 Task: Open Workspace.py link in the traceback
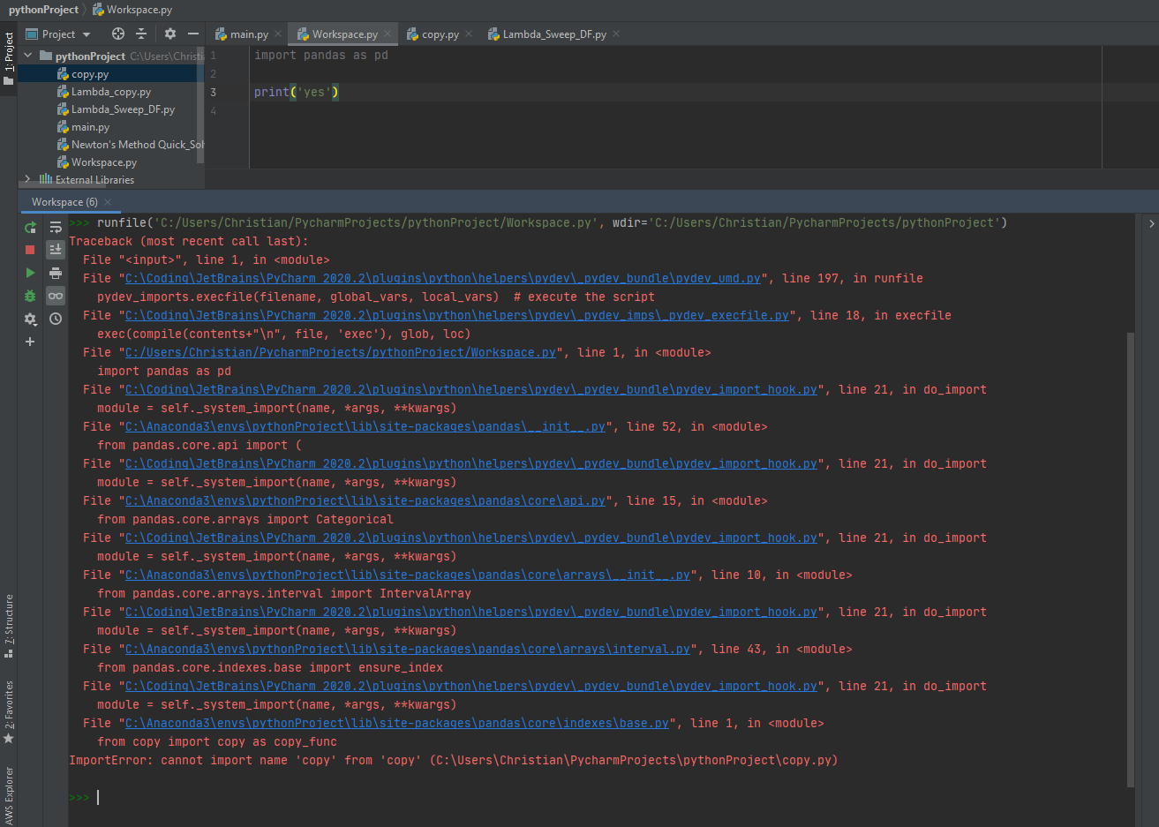tap(341, 352)
